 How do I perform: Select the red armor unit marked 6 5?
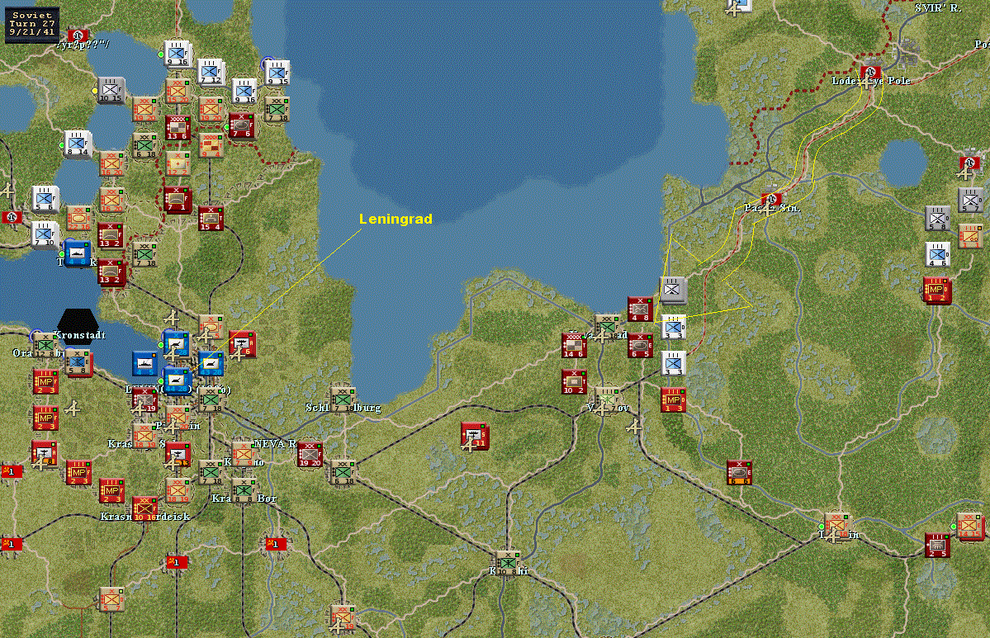(x=640, y=344)
